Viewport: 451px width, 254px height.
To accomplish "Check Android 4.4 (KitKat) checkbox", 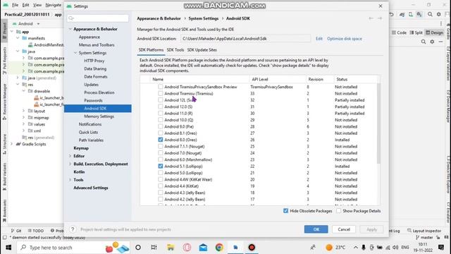I will tap(161, 186).
